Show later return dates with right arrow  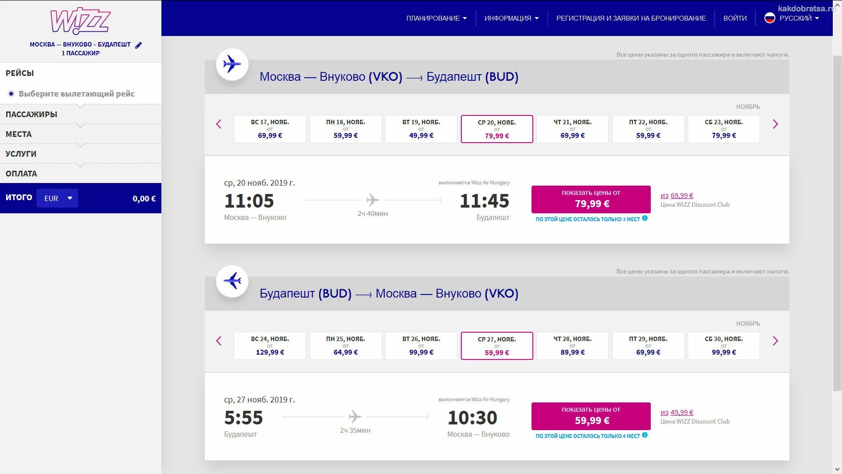tap(775, 341)
